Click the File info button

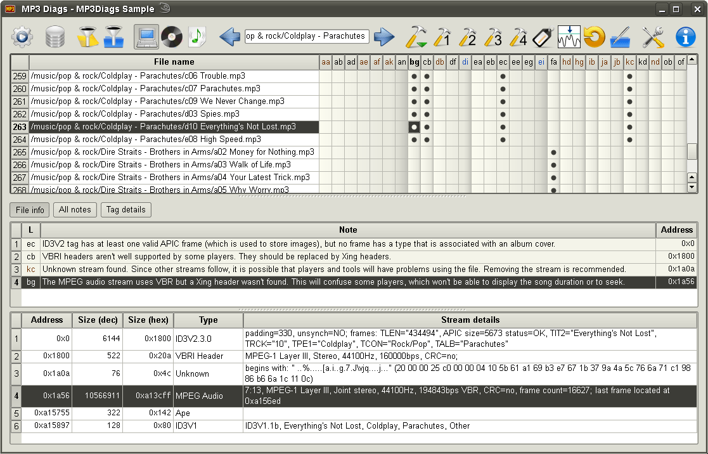(29, 209)
